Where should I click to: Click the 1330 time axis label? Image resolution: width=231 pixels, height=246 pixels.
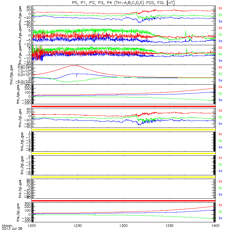(169, 226)
